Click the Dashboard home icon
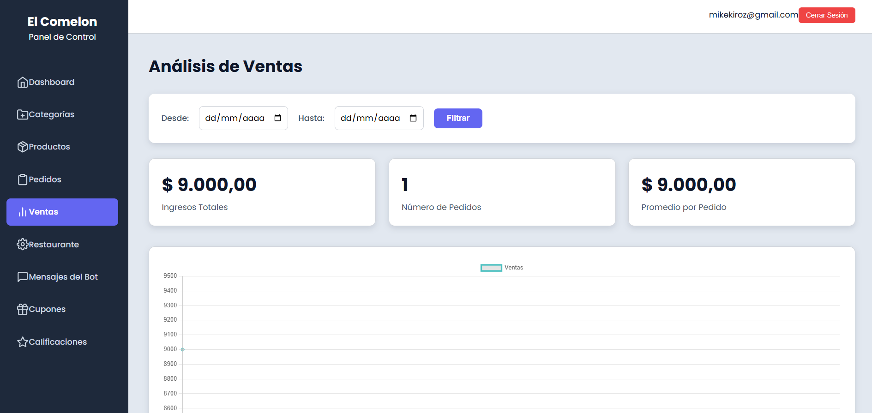 (x=23, y=82)
